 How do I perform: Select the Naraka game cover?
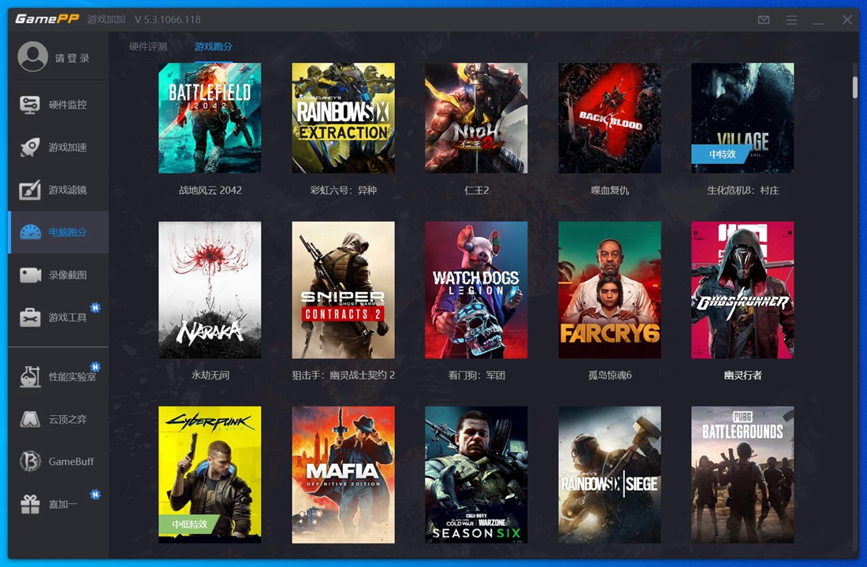click(x=210, y=290)
